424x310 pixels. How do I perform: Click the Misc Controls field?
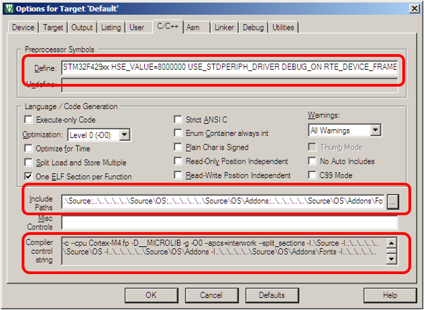coord(230,223)
